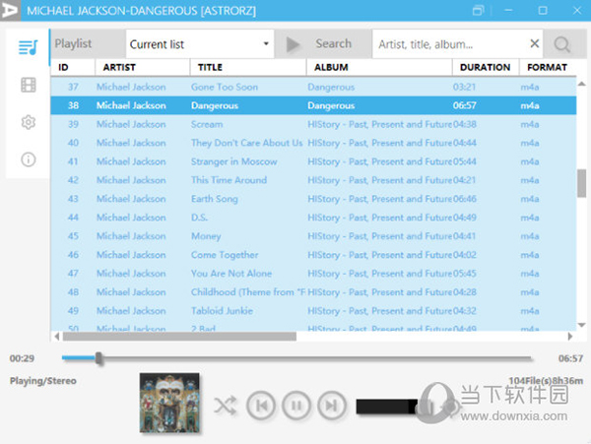Click vertical scrollbar thumb of playlist
The height and width of the screenshot is (444, 591).
tap(581, 183)
